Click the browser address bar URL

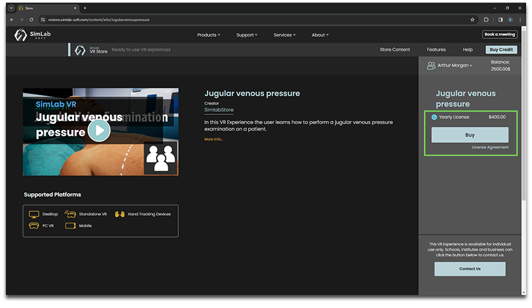(x=98, y=19)
